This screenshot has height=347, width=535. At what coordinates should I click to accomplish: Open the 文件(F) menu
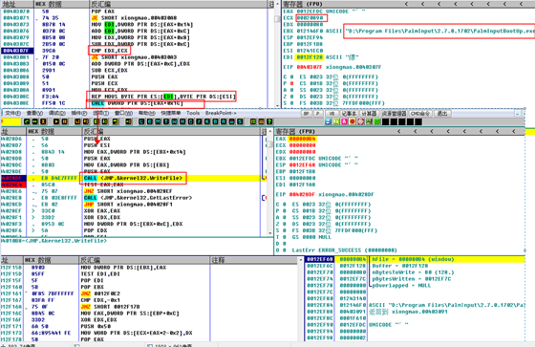point(13,113)
